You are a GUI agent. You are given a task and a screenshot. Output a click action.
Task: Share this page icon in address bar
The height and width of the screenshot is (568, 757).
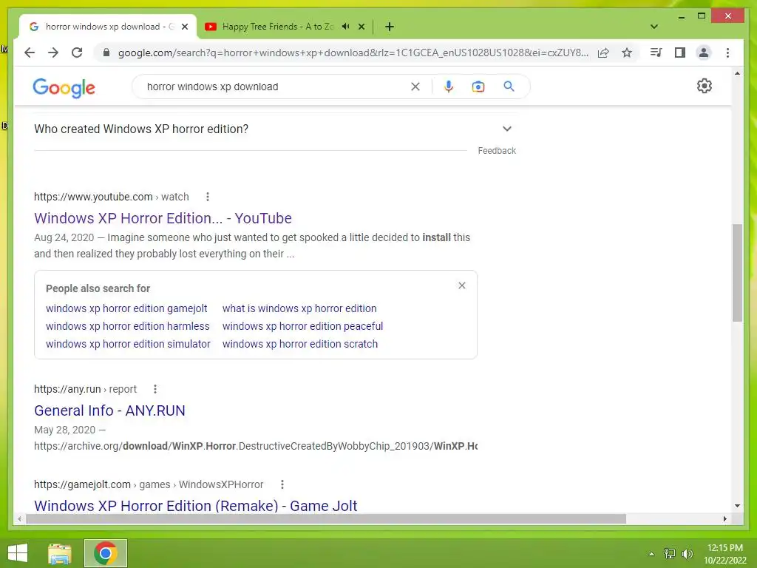tap(603, 53)
